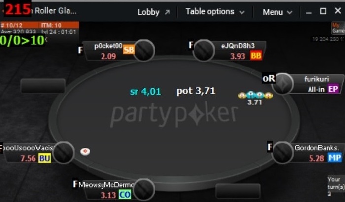Screen dimensions: 345x202
Task: Click furikuri's bet chip stack
Action: (255, 95)
